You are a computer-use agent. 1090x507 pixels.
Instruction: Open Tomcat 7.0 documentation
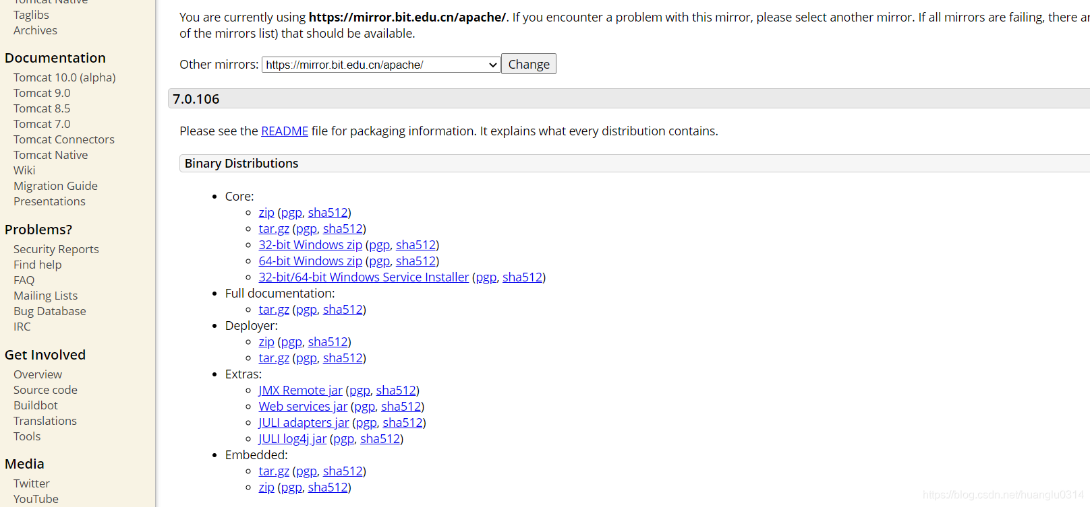coord(42,124)
